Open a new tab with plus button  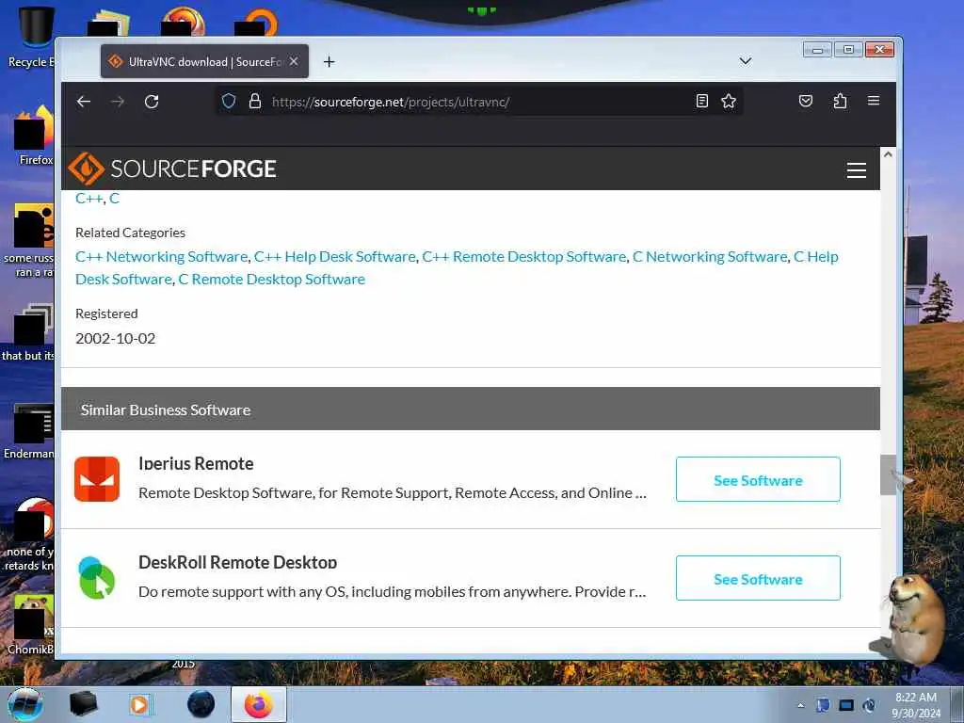point(329,61)
